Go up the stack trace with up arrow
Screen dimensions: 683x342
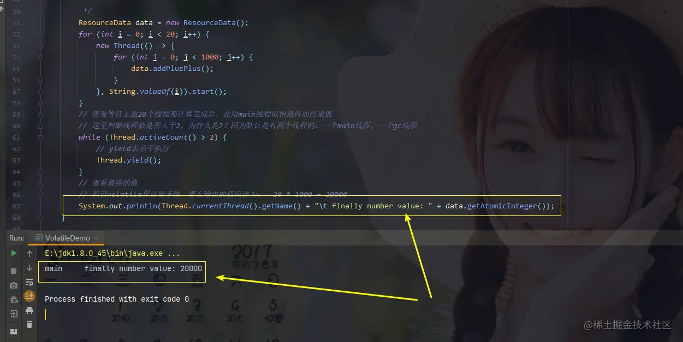[x=29, y=254]
